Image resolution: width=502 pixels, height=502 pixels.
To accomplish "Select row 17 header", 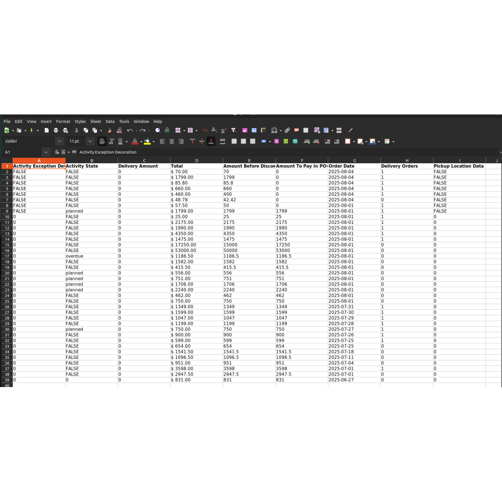I will tap(7, 256).
